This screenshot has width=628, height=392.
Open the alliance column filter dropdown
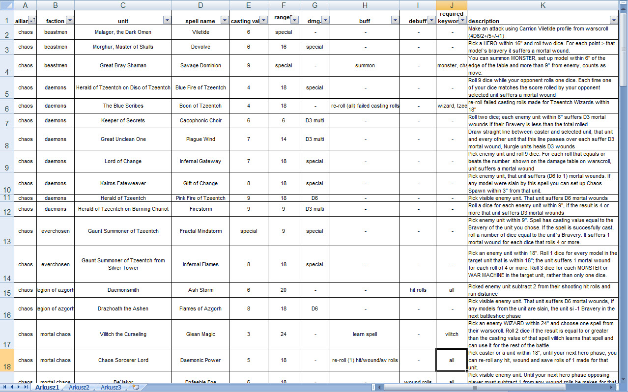(x=32, y=21)
